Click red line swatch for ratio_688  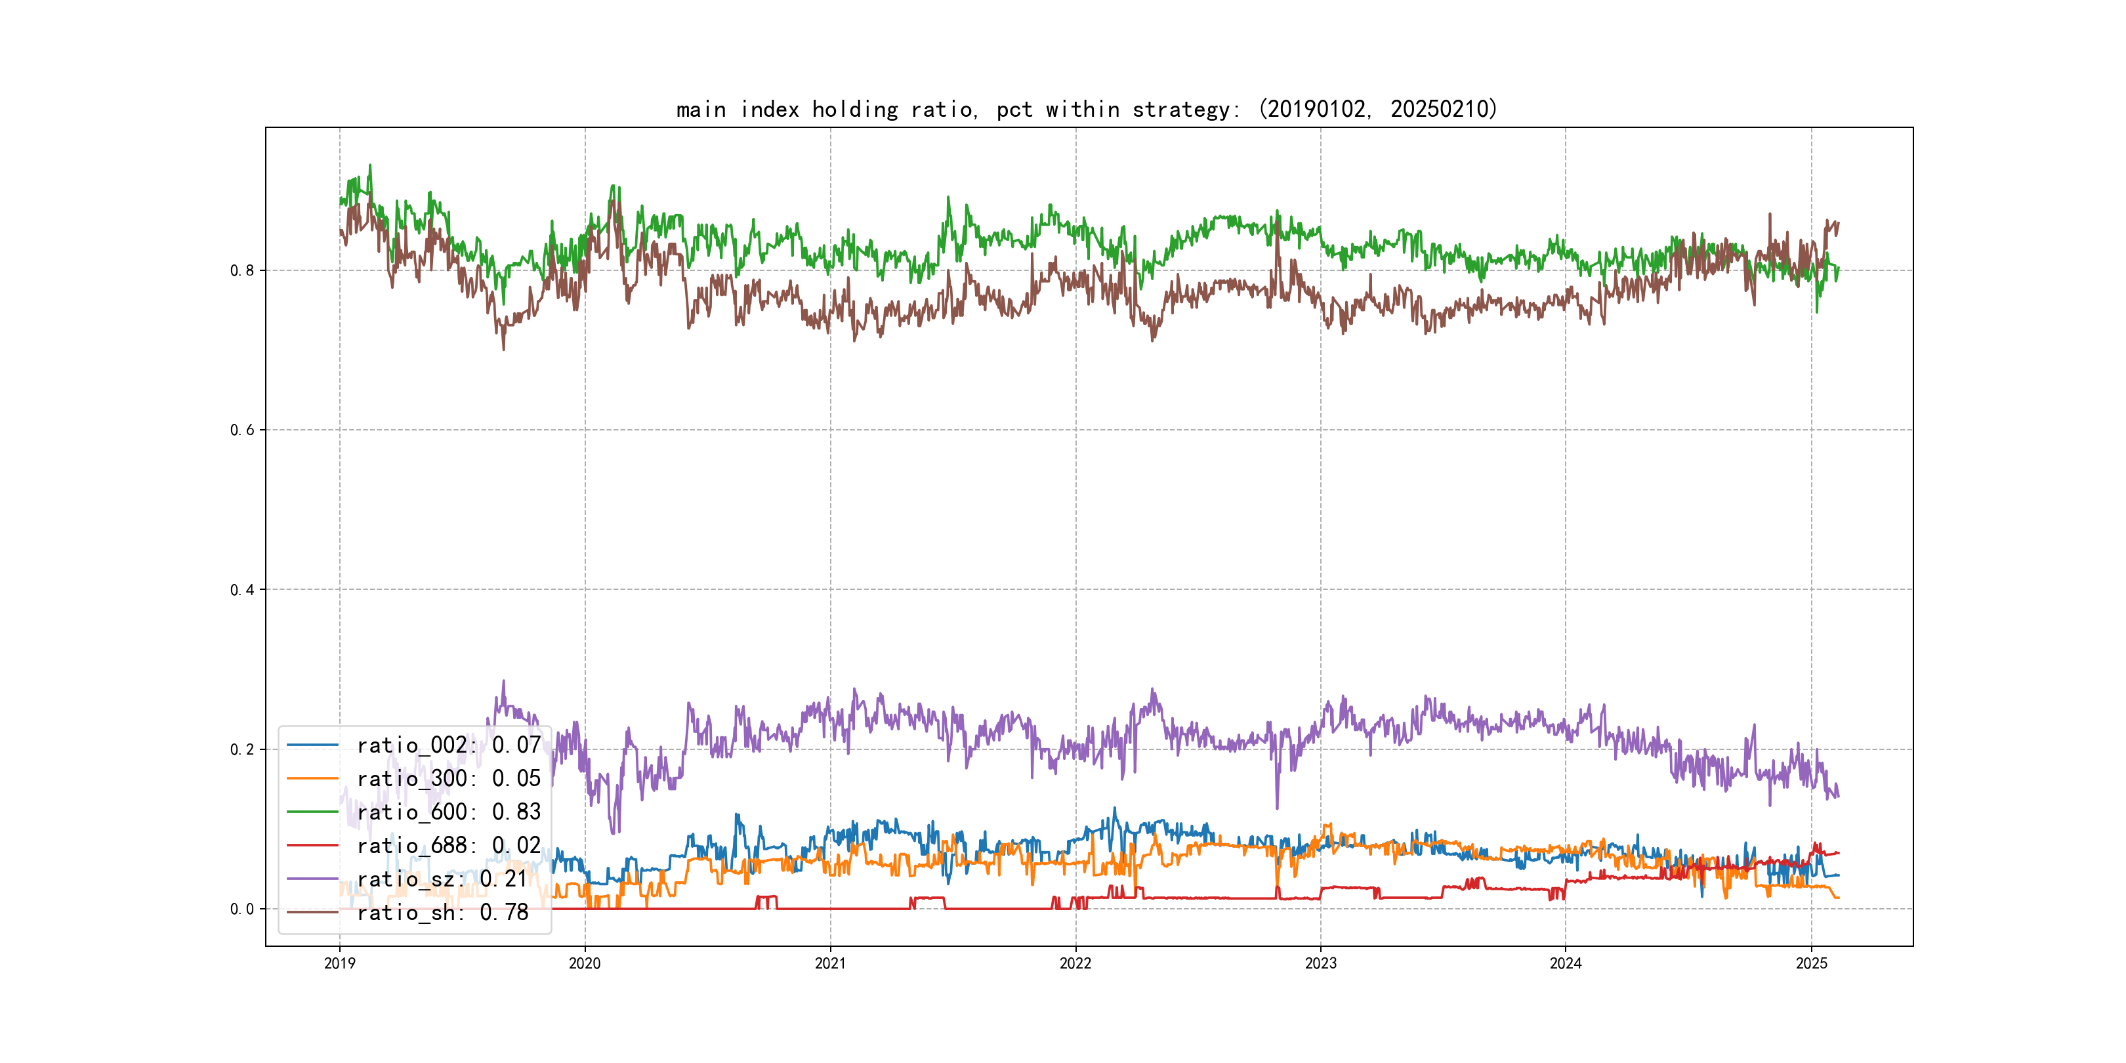pos(312,845)
